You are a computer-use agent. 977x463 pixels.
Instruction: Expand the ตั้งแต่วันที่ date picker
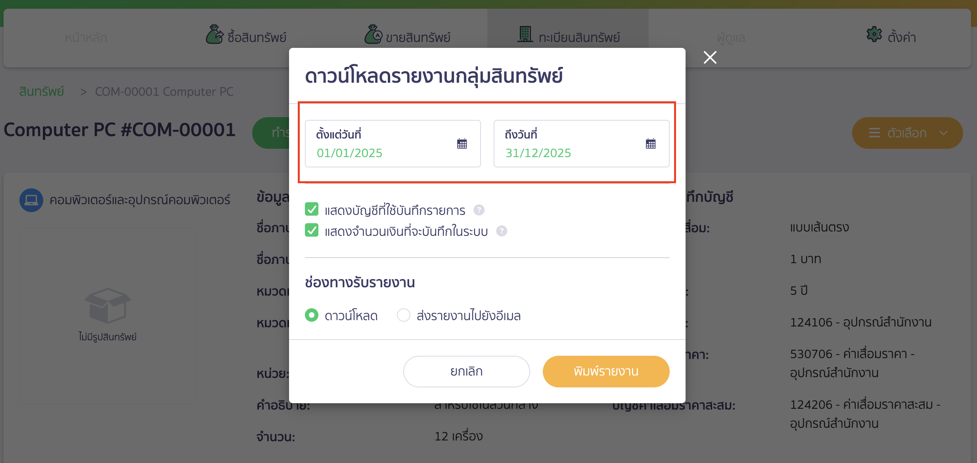click(393, 143)
